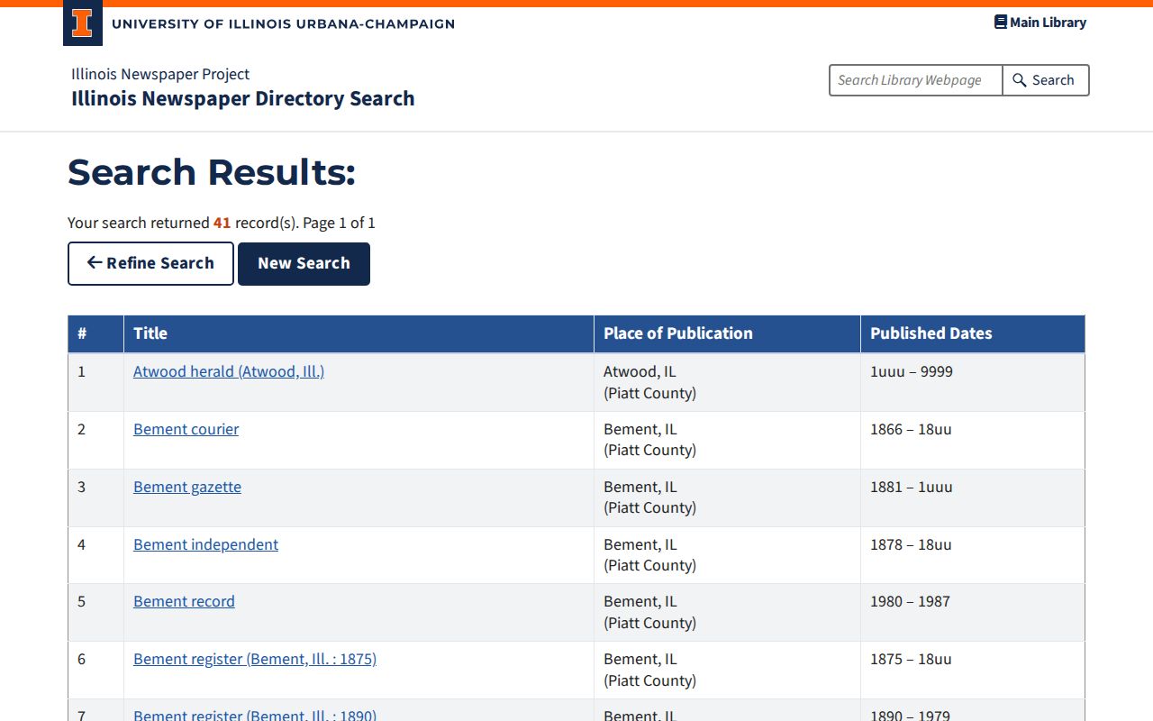
Task: Open Bement register (Bement, Ill. : 1890)
Action: tap(255, 715)
